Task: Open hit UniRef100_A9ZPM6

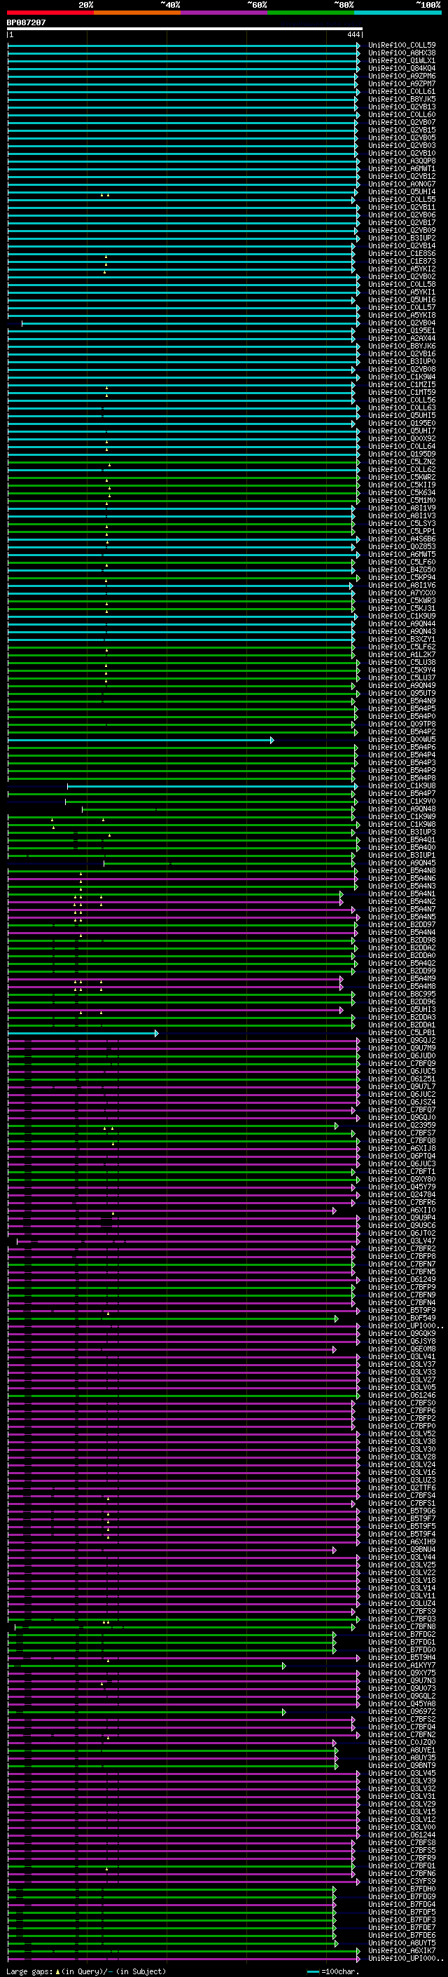Action: click(402, 76)
